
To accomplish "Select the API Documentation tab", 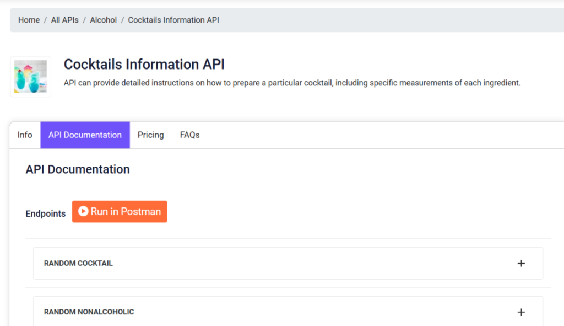I will [85, 135].
